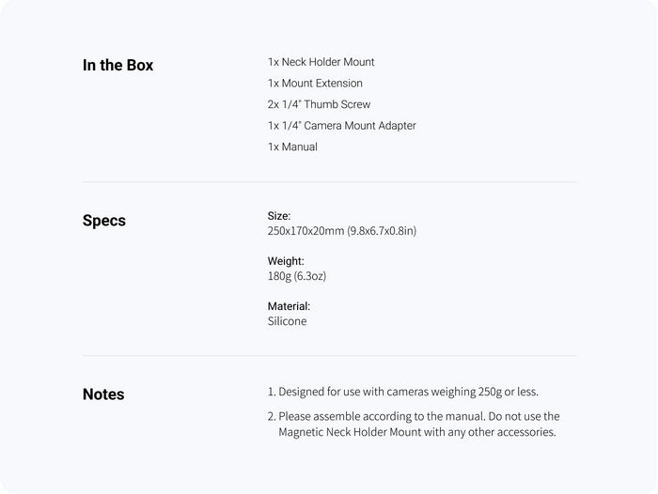Select the "Silicone" material value
This screenshot has height=494, width=658.
287,321
